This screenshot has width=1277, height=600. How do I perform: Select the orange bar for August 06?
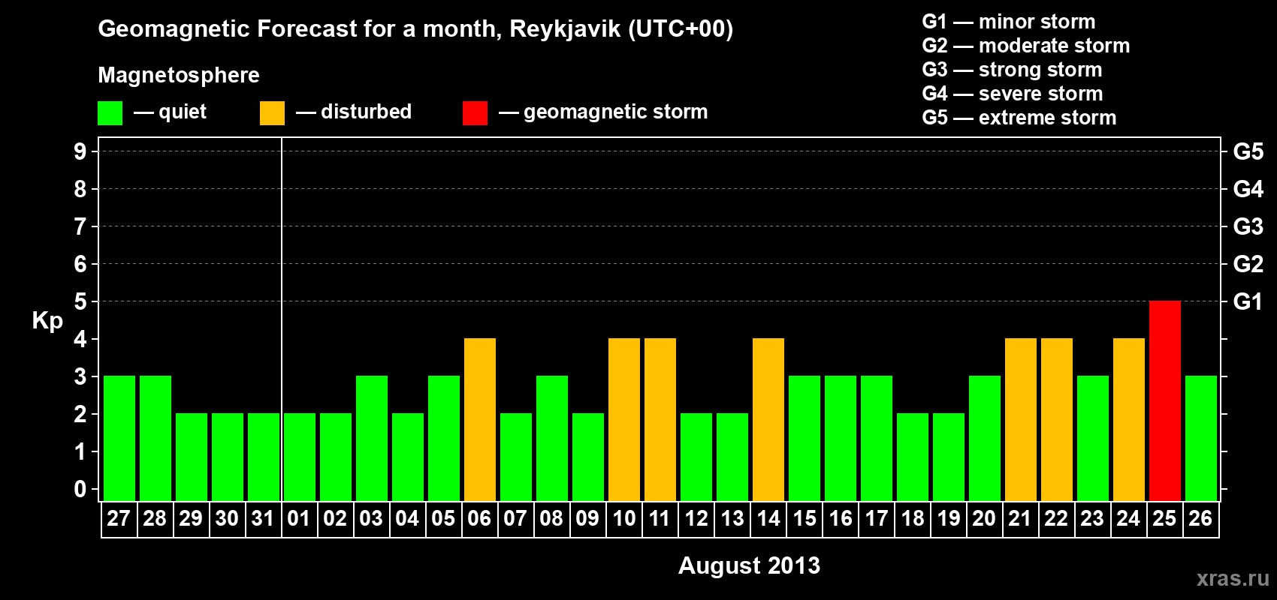480,419
